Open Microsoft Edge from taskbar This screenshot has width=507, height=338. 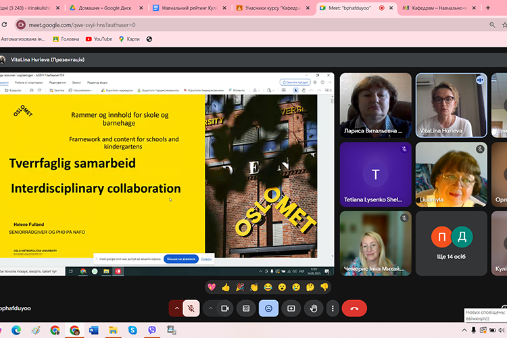point(16,331)
